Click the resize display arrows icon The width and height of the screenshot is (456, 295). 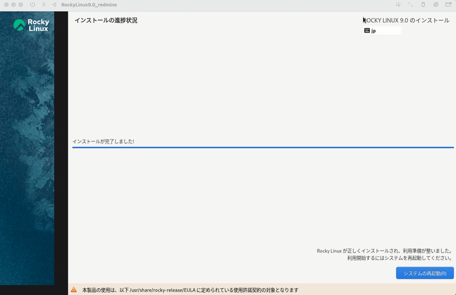[410, 5]
